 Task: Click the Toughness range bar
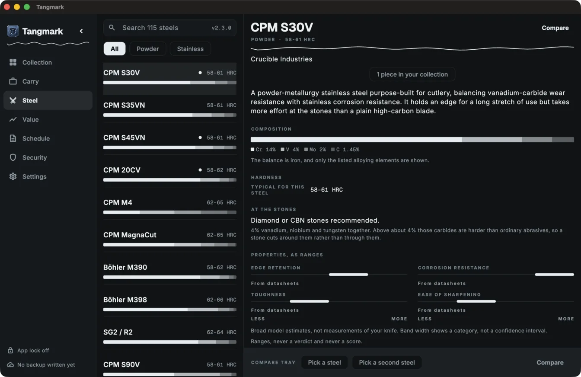pos(329,301)
